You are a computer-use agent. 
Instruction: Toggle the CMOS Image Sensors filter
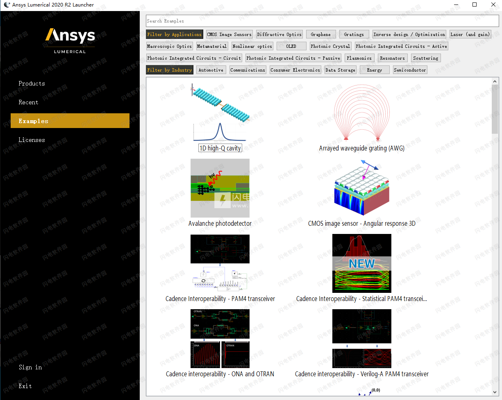(x=229, y=34)
